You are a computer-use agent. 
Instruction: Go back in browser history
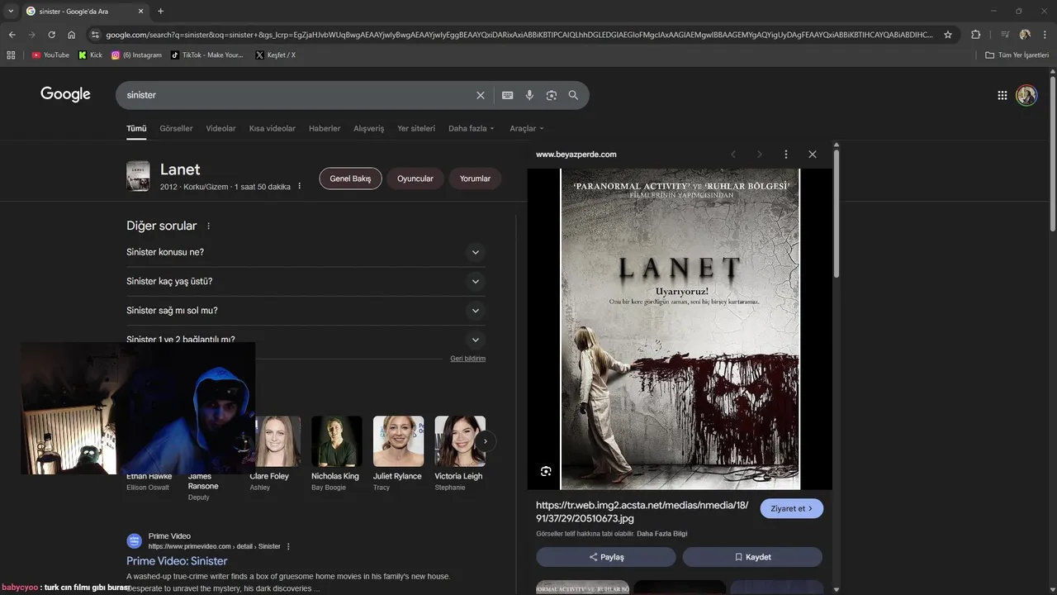12,35
